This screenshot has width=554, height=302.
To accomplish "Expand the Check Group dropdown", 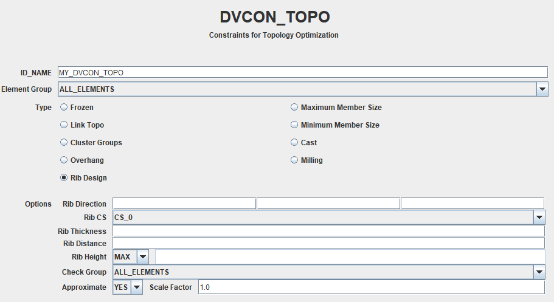I will tap(539, 272).
